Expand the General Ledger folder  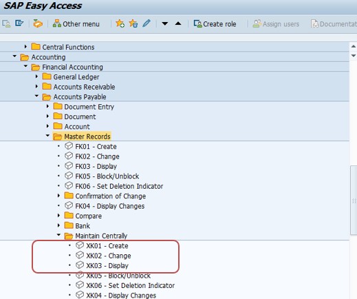pyautogui.click(x=36, y=76)
